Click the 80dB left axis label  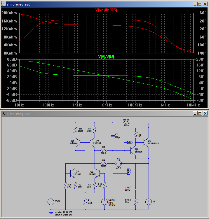(12, 59)
